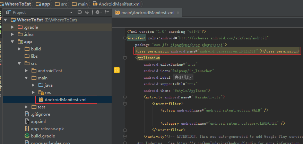Collapse the main folder
The width and height of the screenshot is (303, 144).
[x=26, y=78]
